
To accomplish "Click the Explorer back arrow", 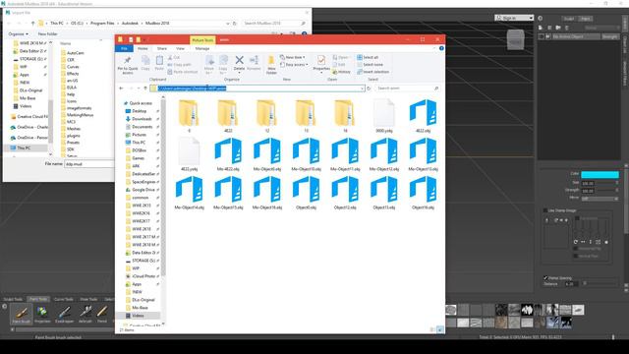I will click(121, 88).
